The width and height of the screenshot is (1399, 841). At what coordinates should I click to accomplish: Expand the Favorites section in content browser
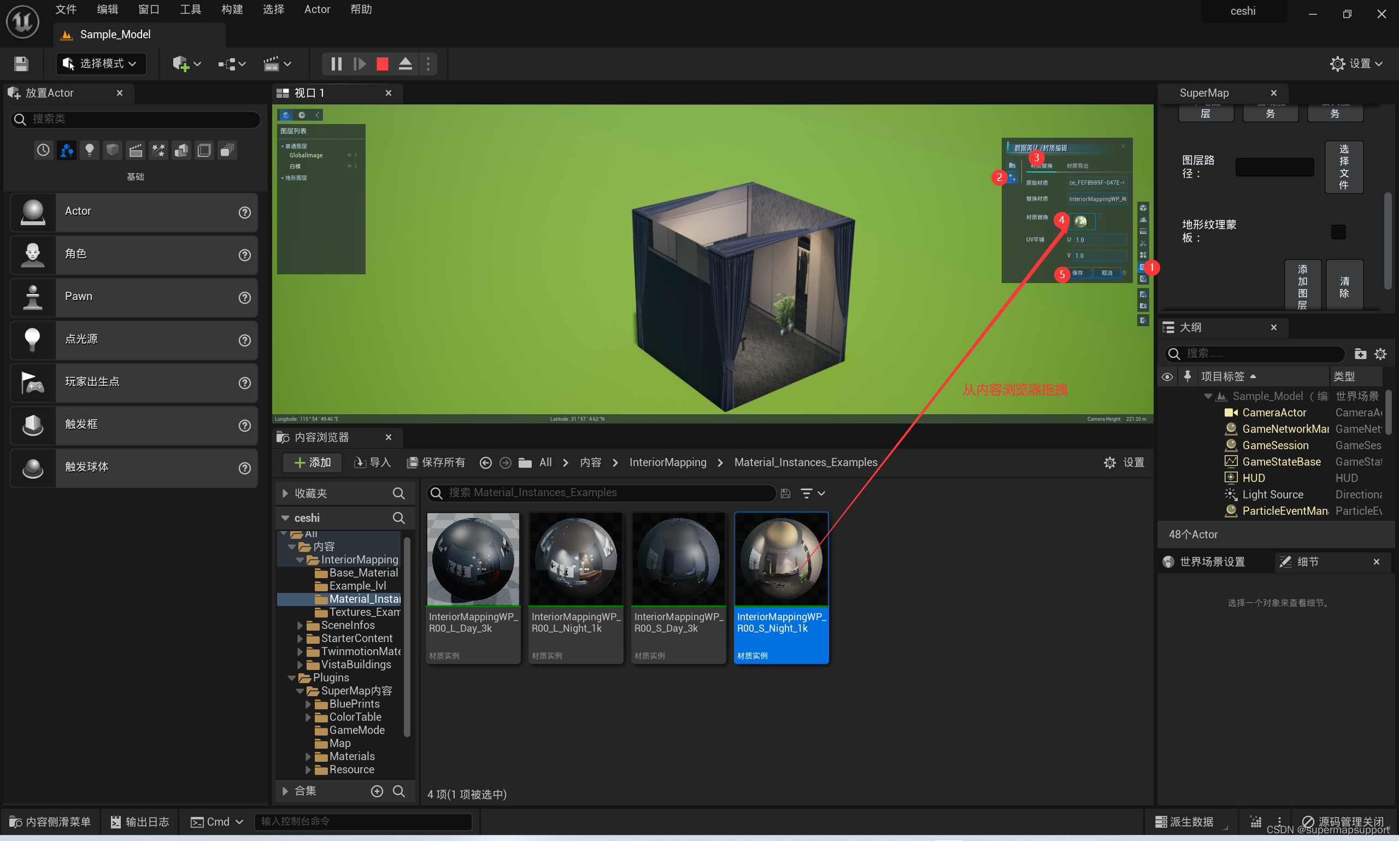pyautogui.click(x=286, y=493)
